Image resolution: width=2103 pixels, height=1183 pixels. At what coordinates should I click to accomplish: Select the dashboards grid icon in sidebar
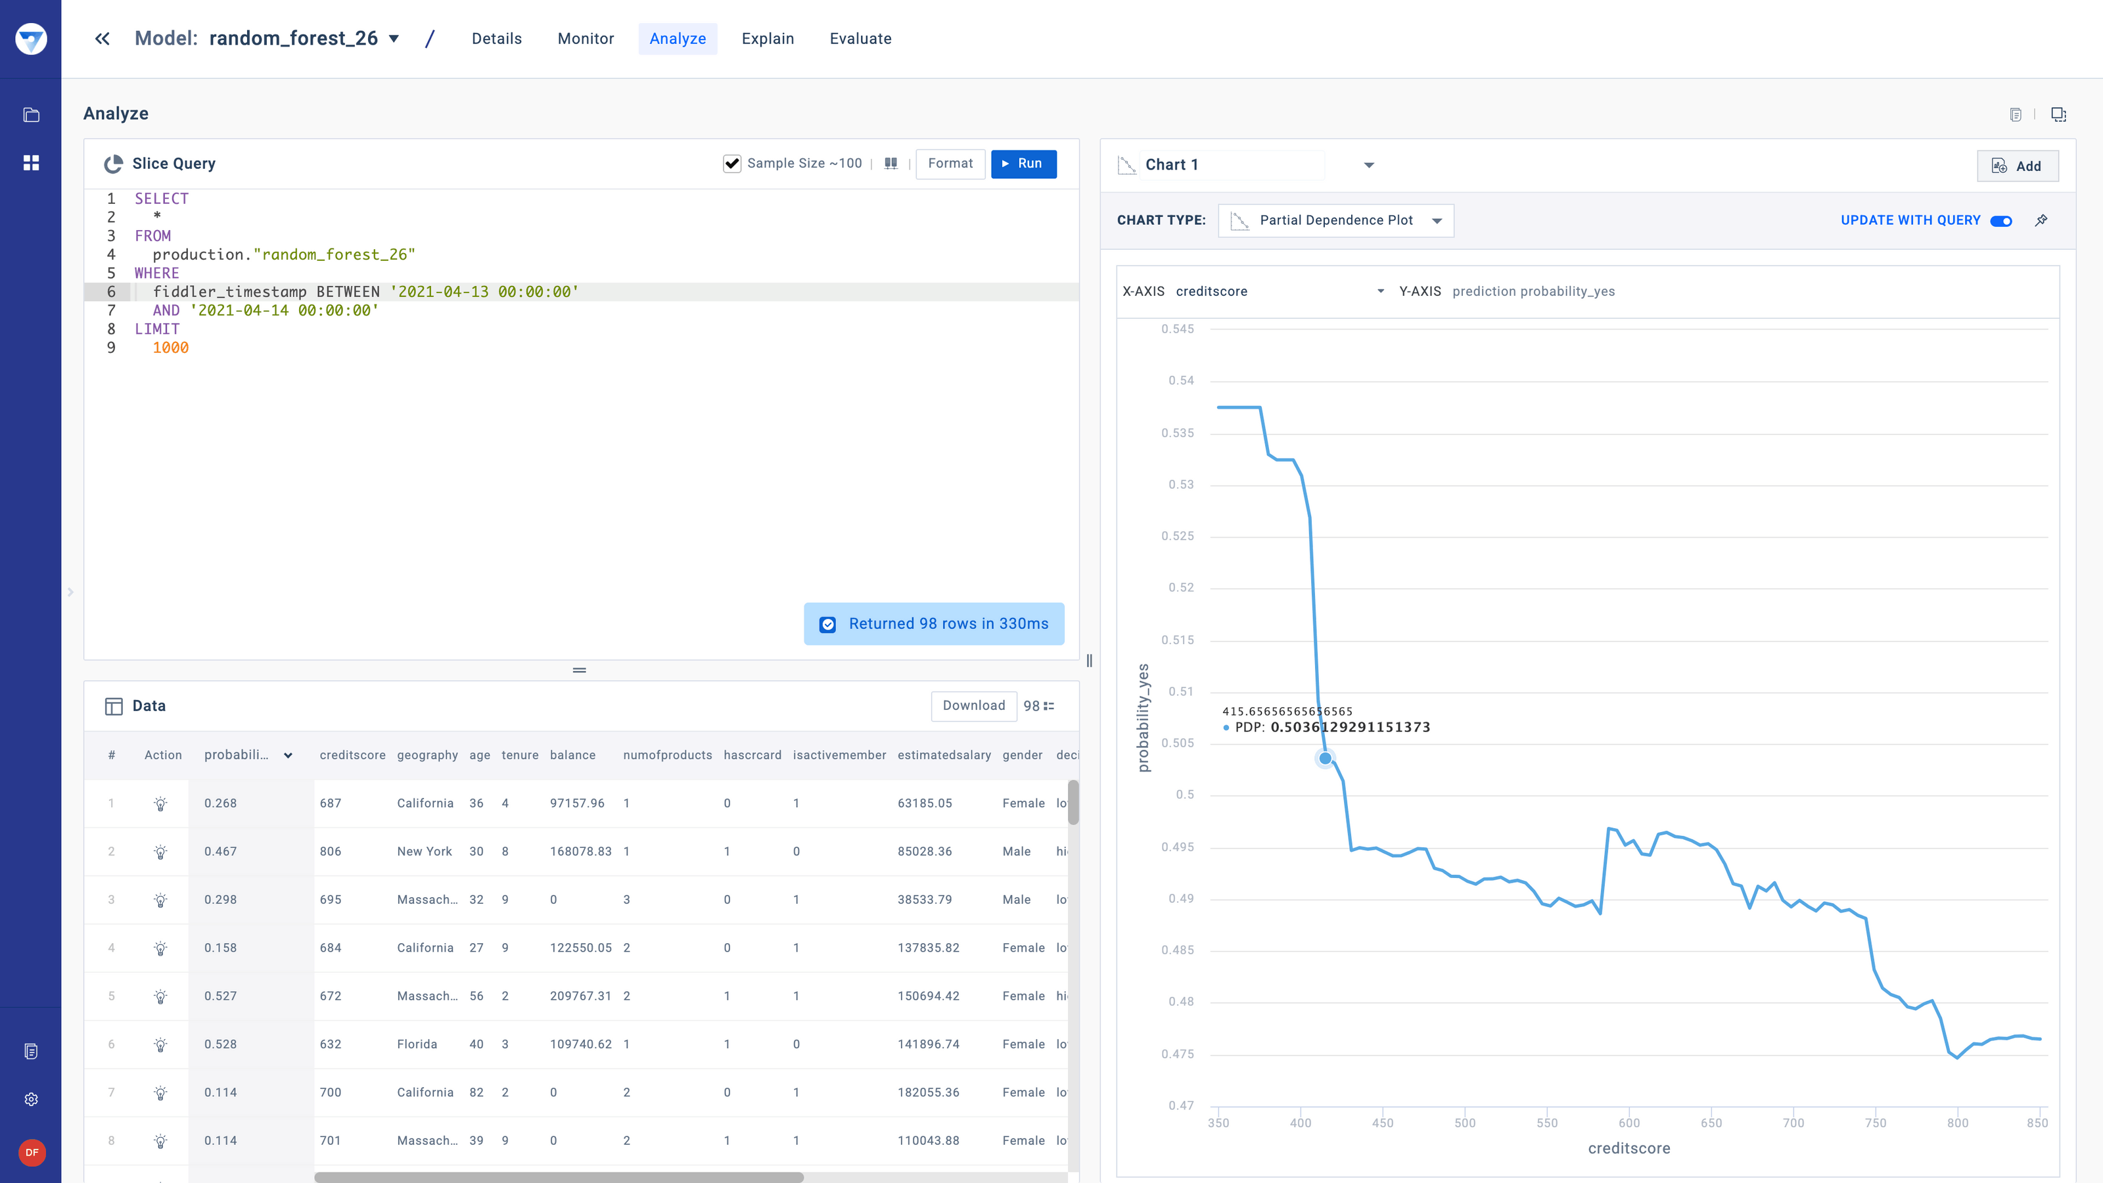point(31,162)
